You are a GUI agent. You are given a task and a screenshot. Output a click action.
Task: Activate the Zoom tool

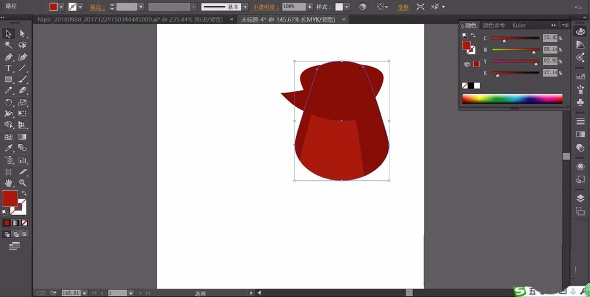point(22,183)
